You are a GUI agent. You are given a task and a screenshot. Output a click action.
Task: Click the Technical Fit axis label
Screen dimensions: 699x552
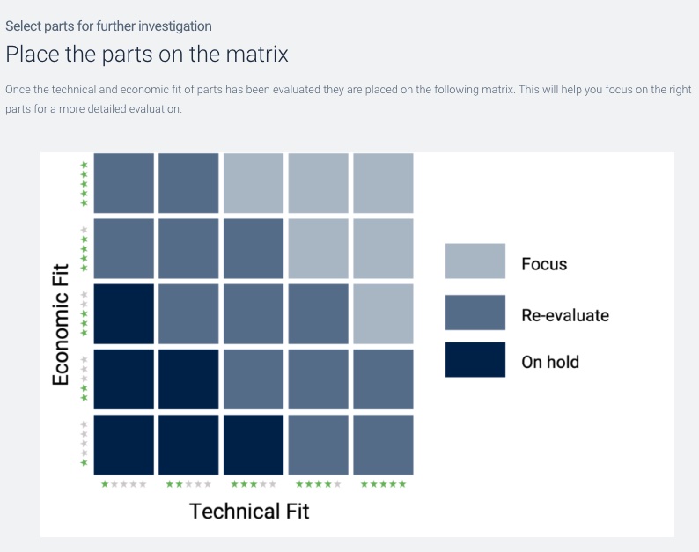click(249, 511)
